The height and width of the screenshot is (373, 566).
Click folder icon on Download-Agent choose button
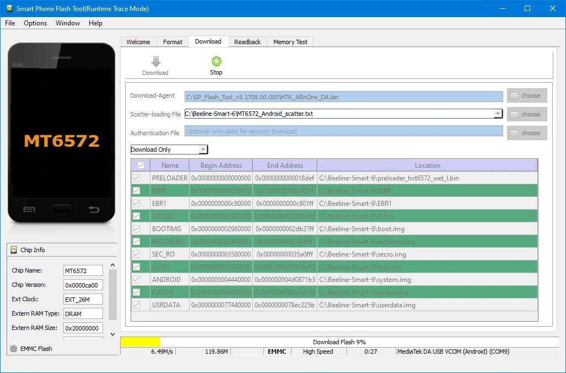pos(514,96)
